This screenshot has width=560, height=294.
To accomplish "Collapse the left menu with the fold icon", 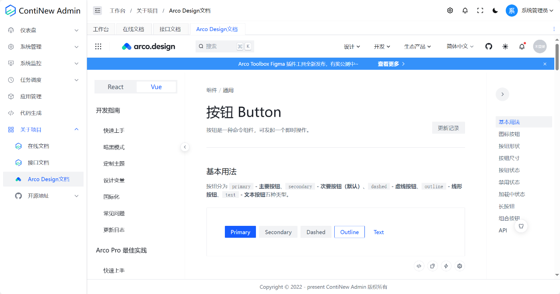I will point(98,10).
